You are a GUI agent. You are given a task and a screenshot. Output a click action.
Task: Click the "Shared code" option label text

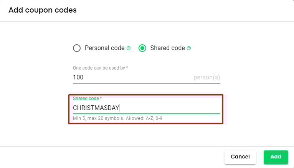pos(167,48)
